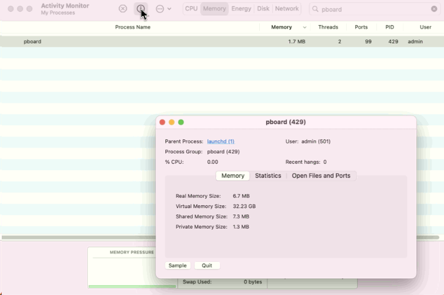The width and height of the screenshot is (444, 295).
Task: Click the 1.7 MB memory value
Action: click(x=297, y=41)
